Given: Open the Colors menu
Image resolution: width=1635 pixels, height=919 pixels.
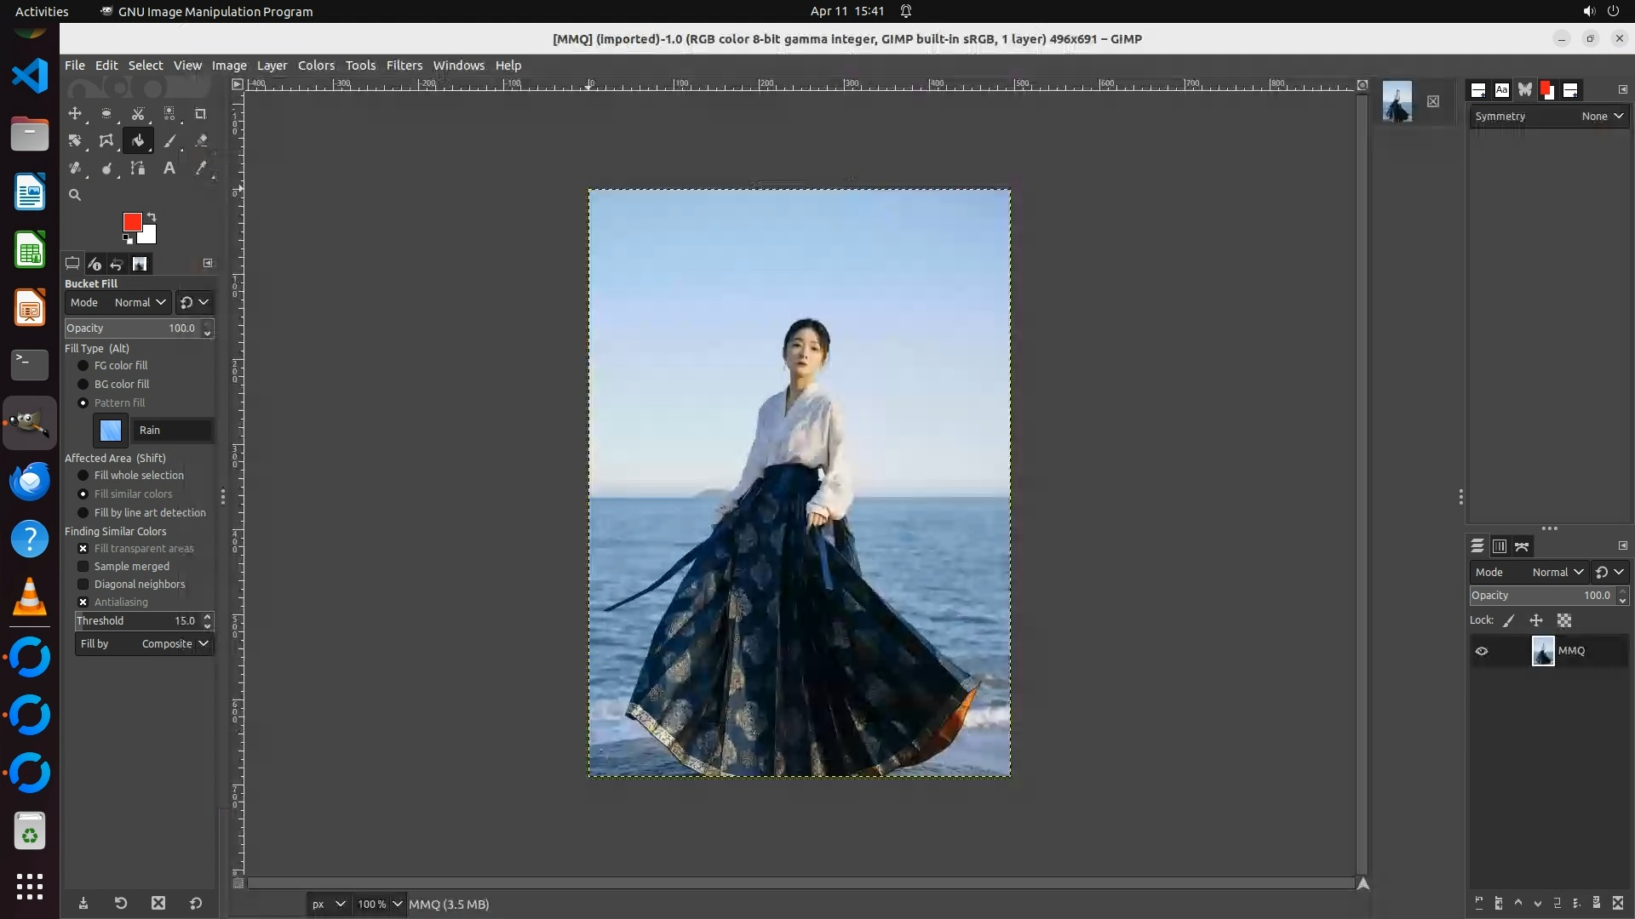Looking at the screenshot, I should [316, 66].
